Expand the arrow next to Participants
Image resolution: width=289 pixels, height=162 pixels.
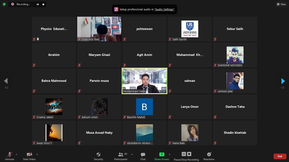[132, 154]
